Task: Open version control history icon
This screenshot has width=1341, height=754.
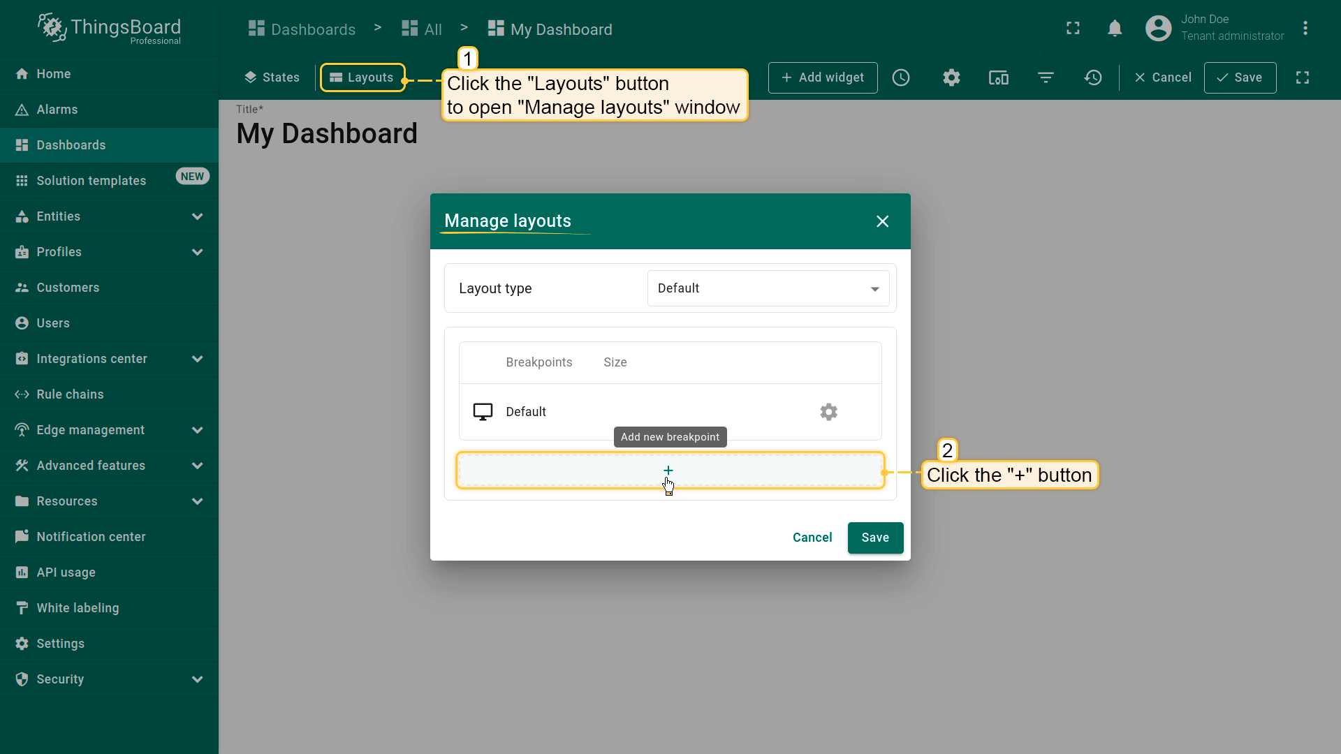Action: pos(1093,77)
